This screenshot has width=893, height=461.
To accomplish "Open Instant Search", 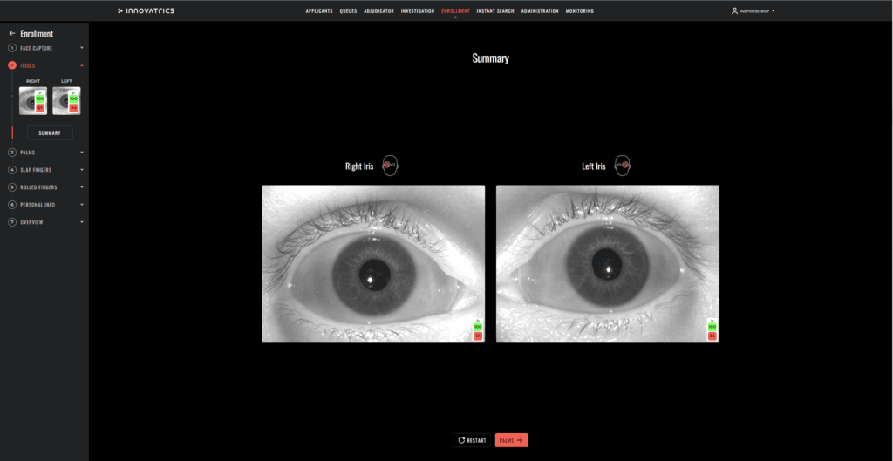I will [x=495, y=10].
